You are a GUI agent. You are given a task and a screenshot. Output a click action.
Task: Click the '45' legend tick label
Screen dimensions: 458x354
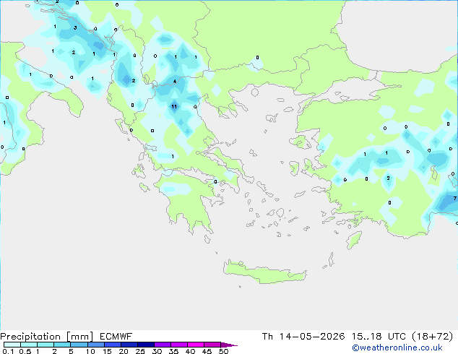tap(207, 351)
